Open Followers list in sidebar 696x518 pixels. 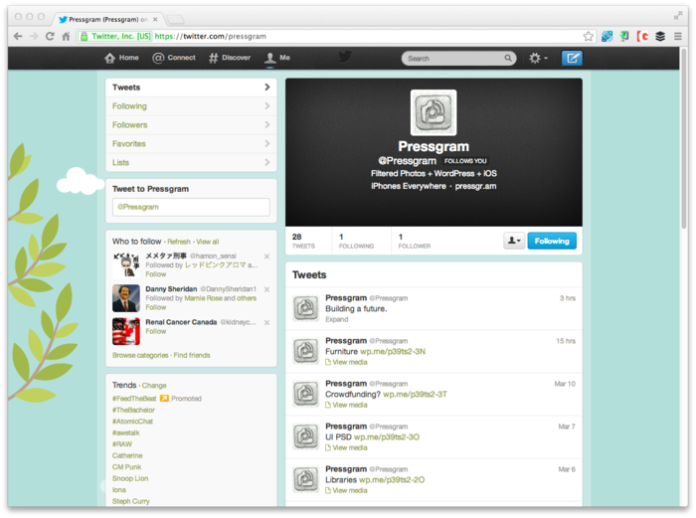[191, 125]
